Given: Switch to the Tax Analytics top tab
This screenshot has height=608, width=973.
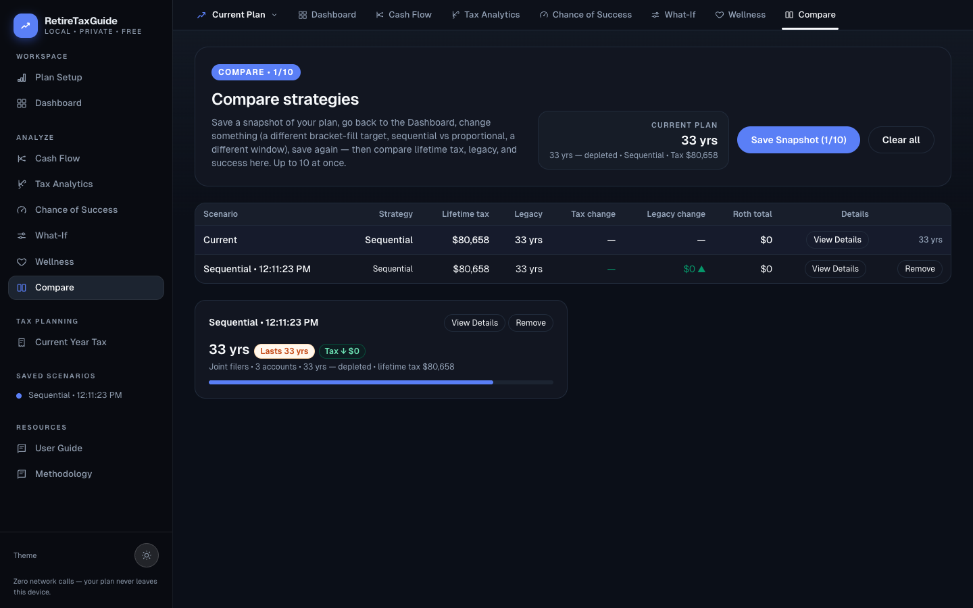Looking at the screenshot, I should pos(486,15).
